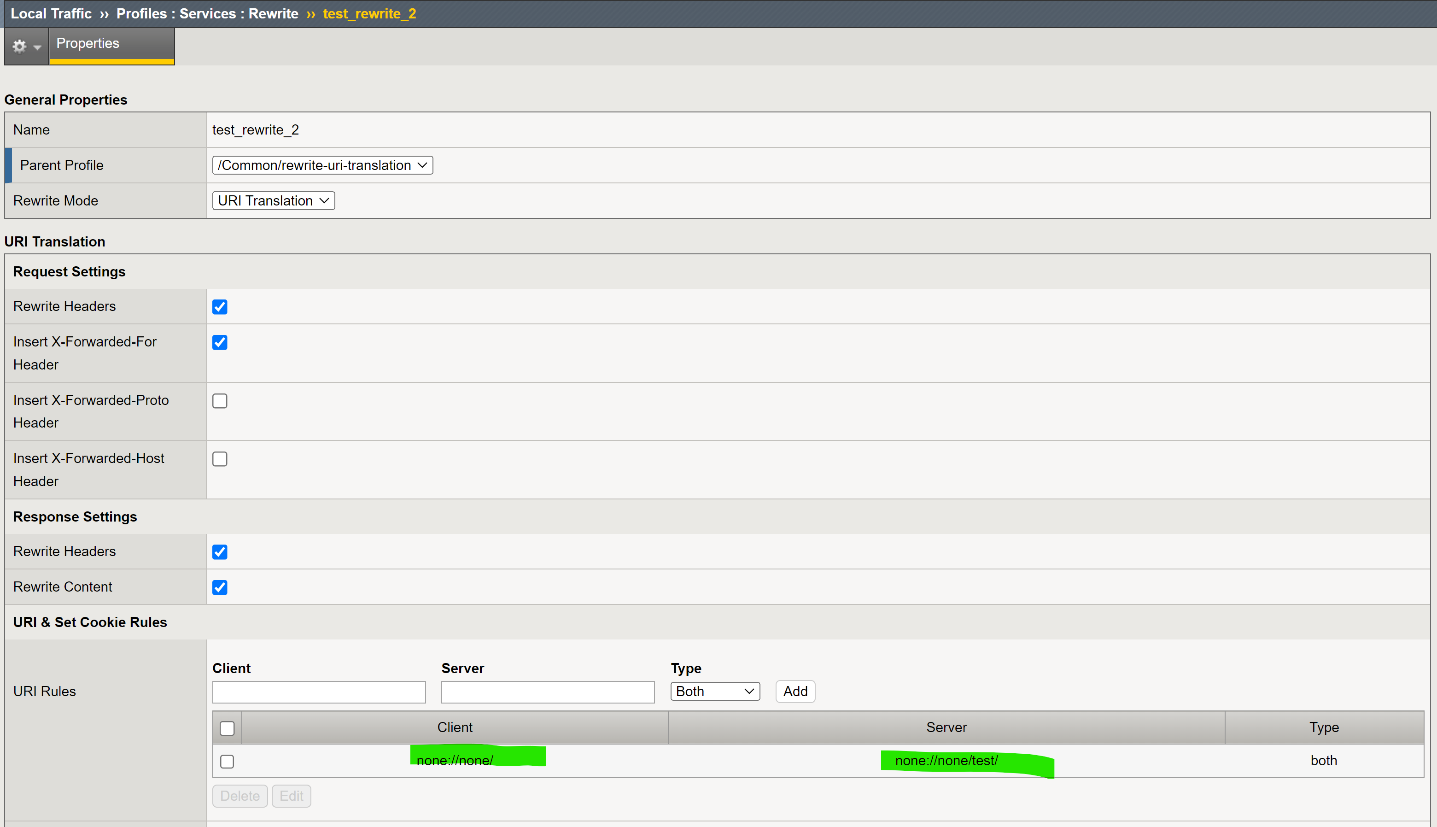Disable the request Rewrite Headers checkbox
Screen dimensions: 1437x827
[x=220, y=306]
